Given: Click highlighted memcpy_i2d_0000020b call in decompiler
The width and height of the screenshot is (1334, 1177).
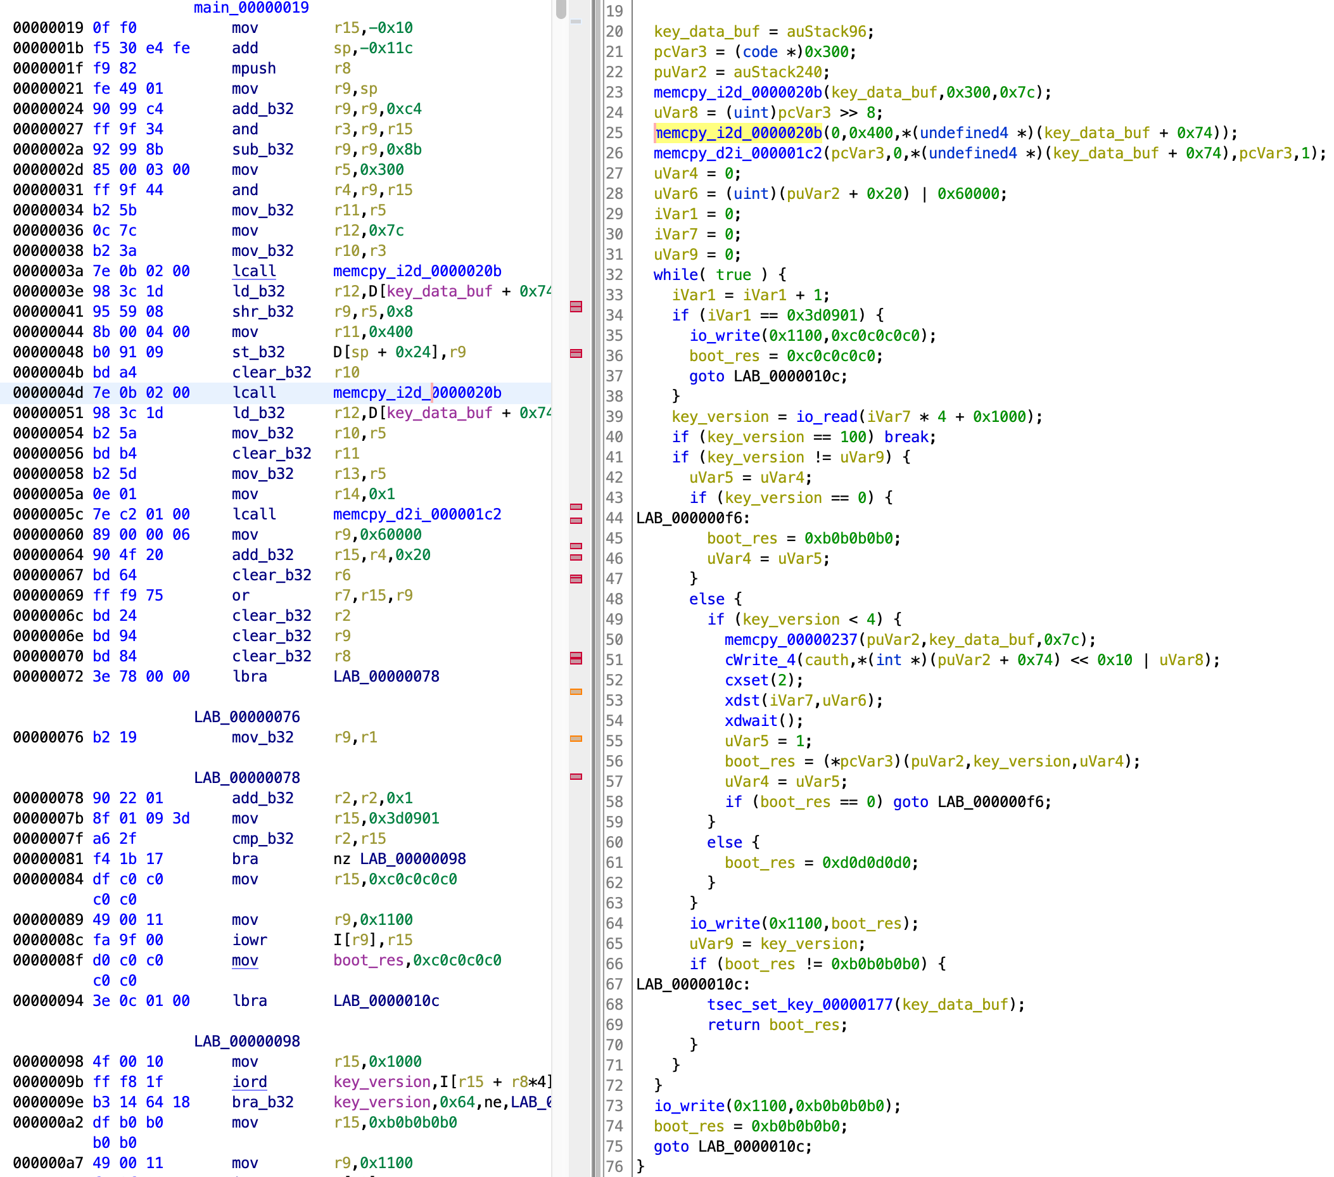Looking at the screenshot, I should click(x=738, y=132).
